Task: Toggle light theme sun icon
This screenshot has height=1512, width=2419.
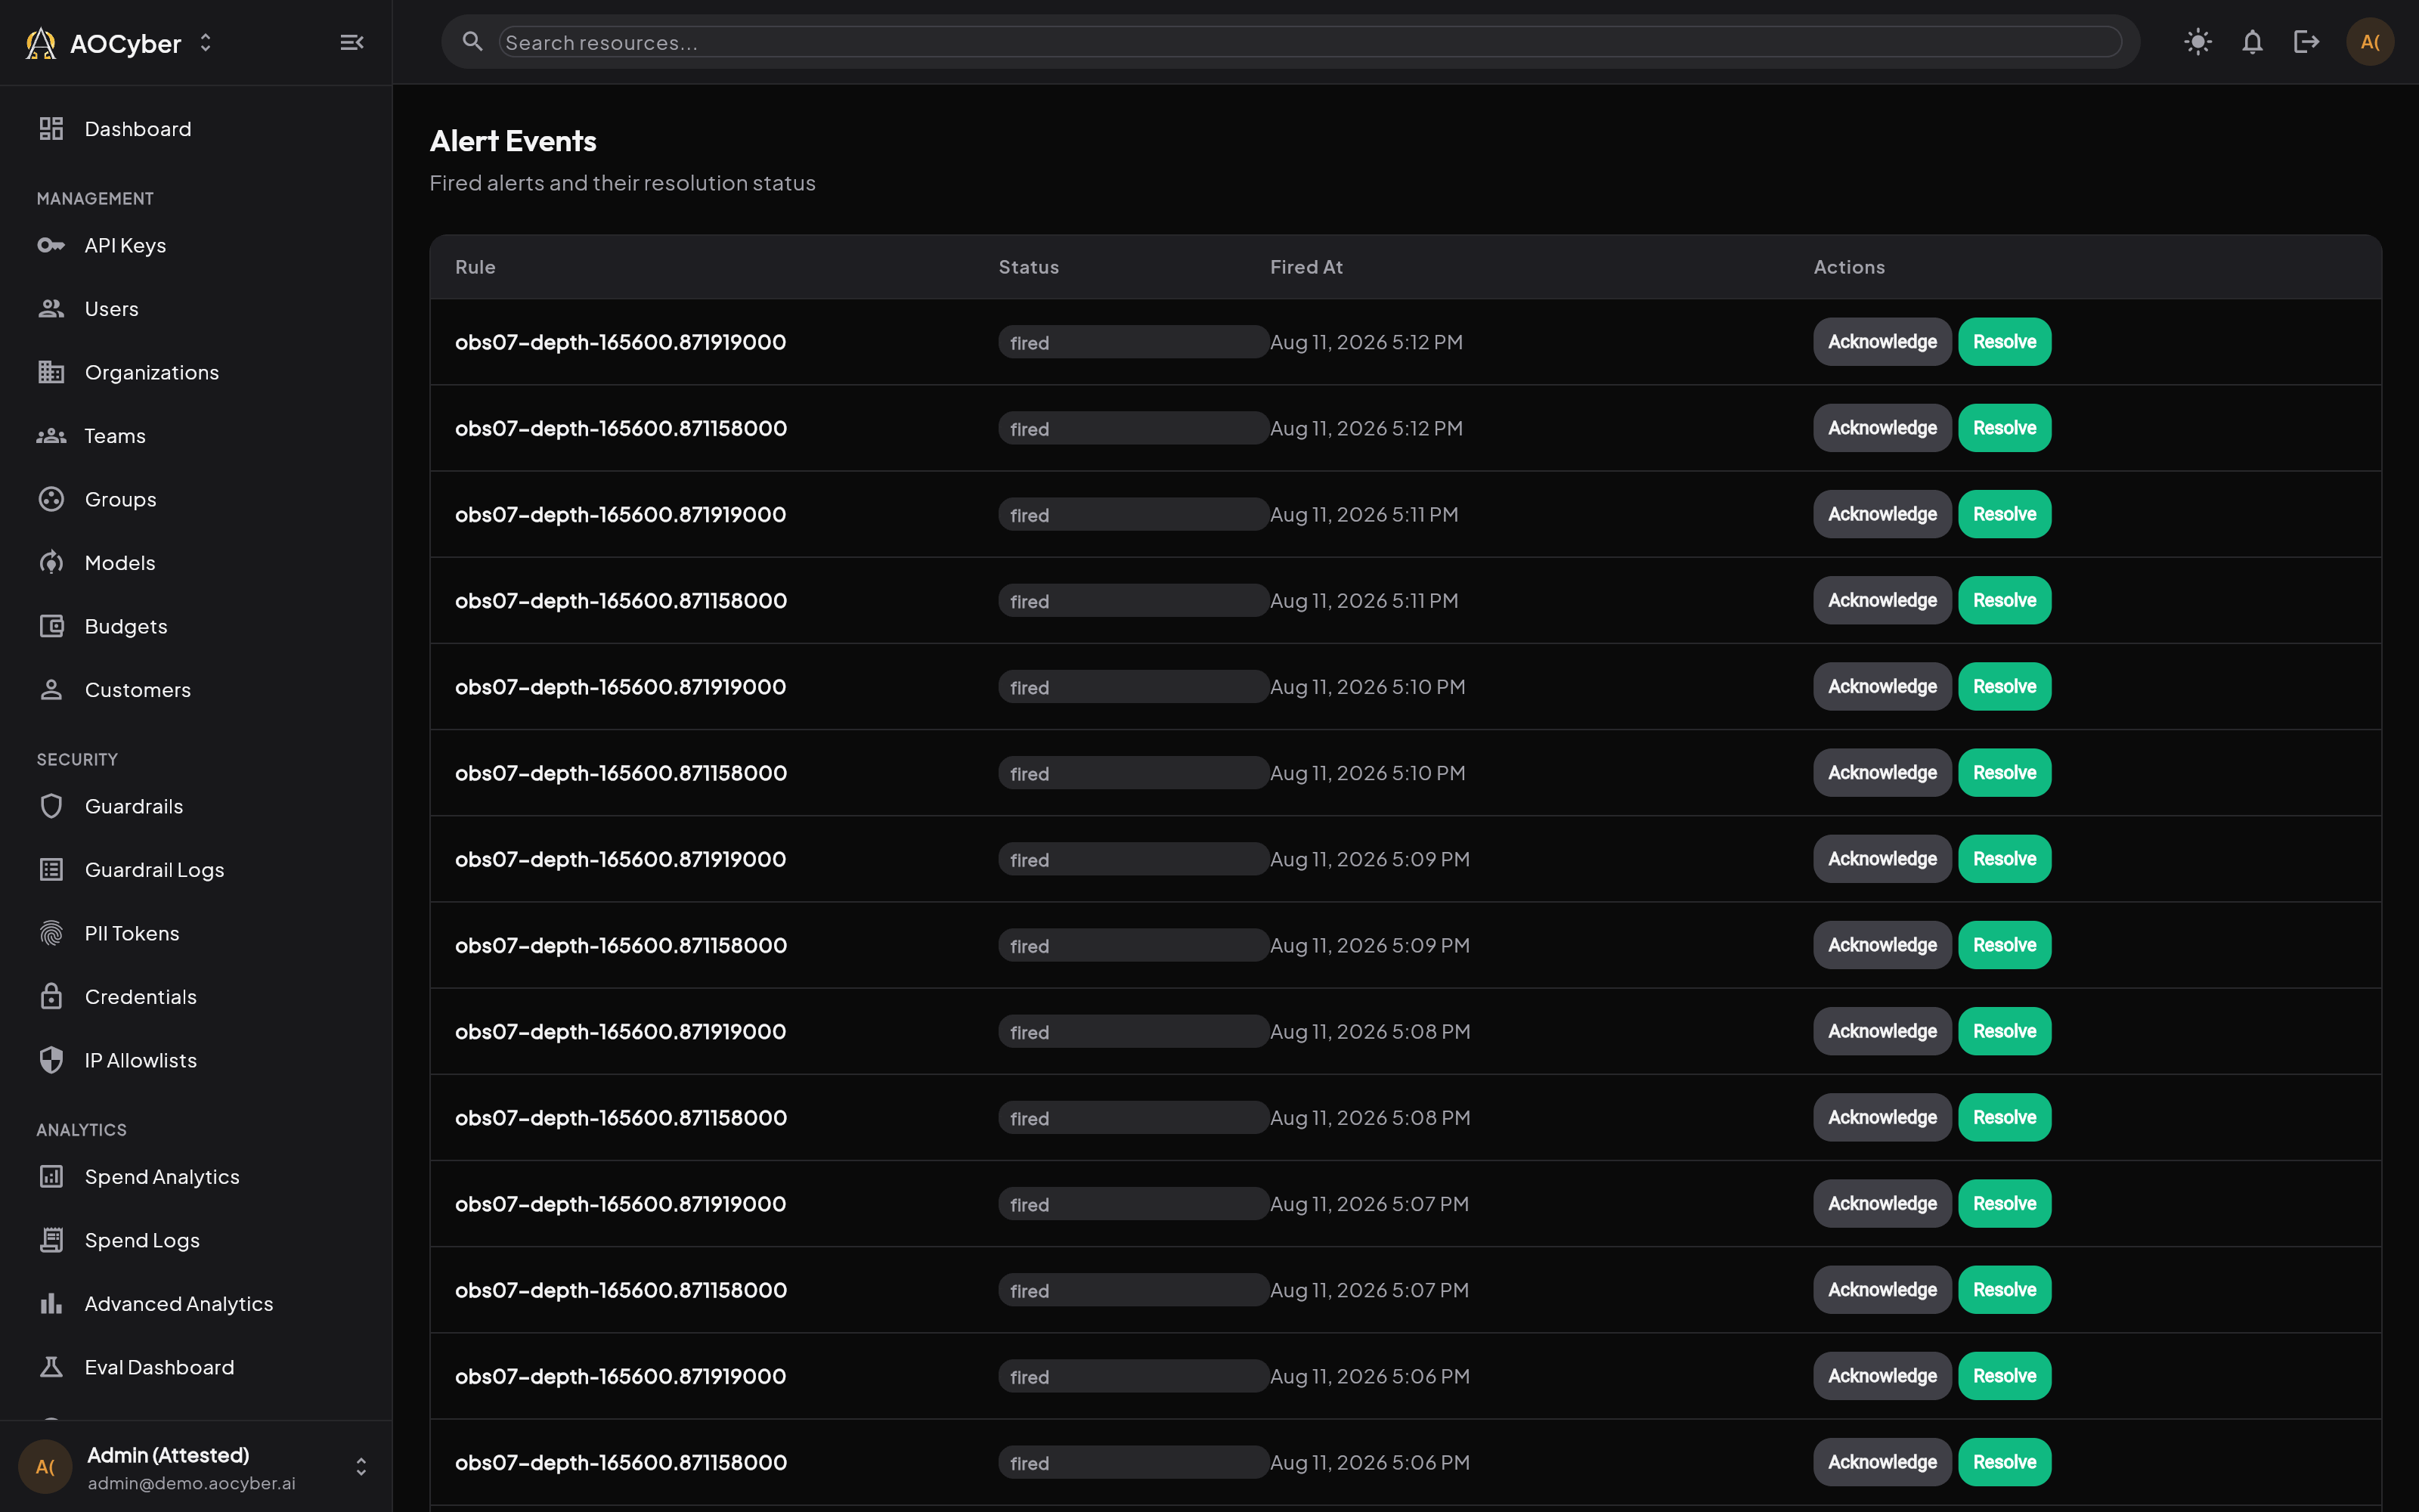Action: click(2198, 42)
